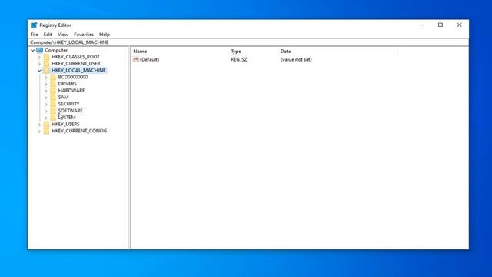Open the File menu
Screen dimensions: 492x277
pos(34,35)
